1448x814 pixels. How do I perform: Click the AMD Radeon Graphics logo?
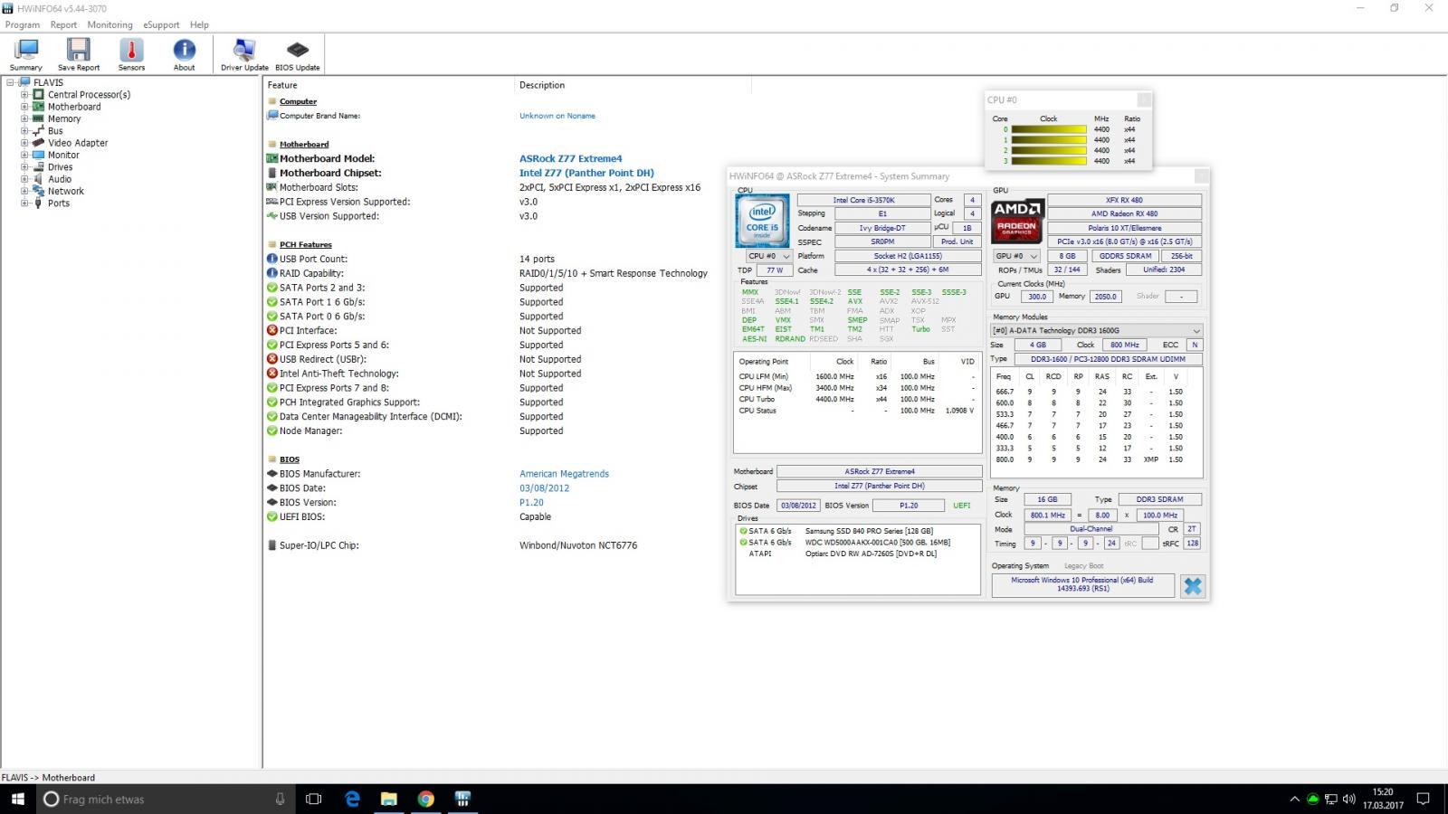pos(1017,221)
